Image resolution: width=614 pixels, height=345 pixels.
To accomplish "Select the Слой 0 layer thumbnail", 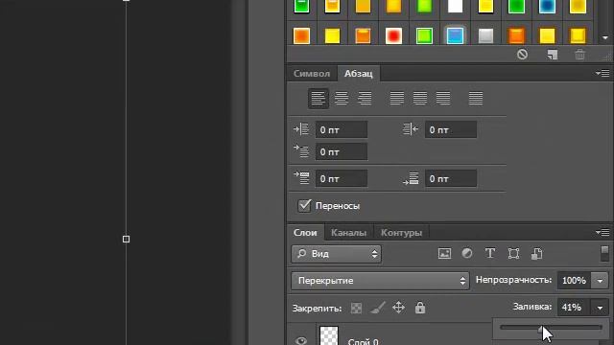I will (x=328, y=336).
